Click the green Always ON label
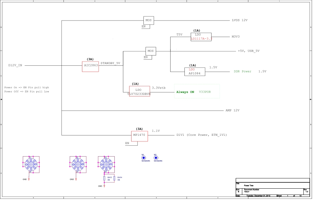314x222 pixels. [185, 92]
